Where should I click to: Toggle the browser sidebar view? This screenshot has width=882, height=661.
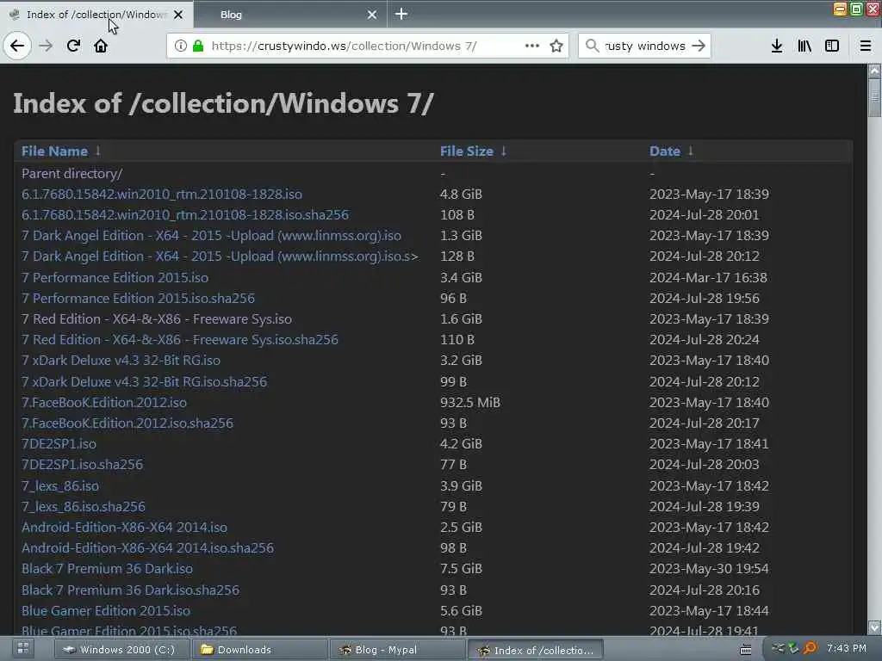click(832, 46)
